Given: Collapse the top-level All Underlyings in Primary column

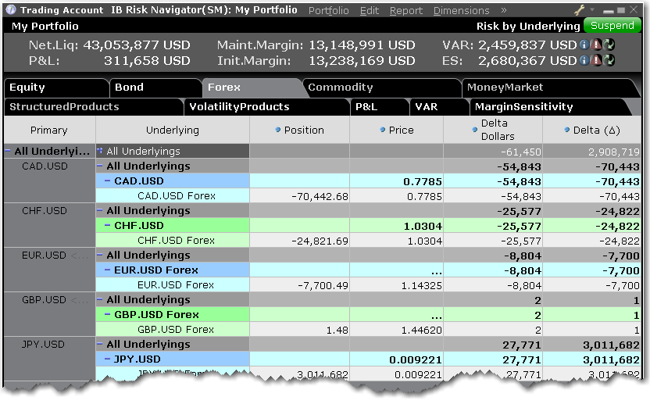Looking at the screenshot, I should 8,152.
